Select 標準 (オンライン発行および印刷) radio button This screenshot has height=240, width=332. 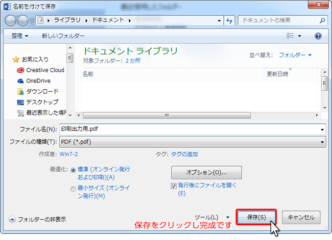click(x=73, y=170)
